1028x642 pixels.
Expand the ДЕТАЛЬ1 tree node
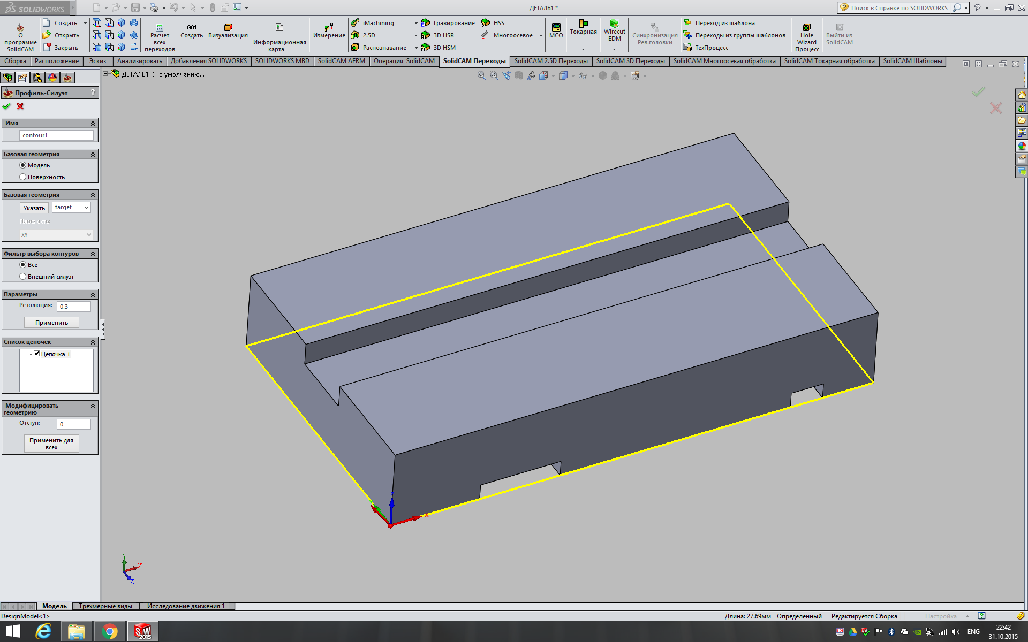coord(105,74)
